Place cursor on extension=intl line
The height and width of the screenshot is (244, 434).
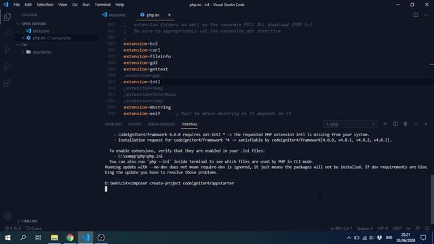point(142,81)
